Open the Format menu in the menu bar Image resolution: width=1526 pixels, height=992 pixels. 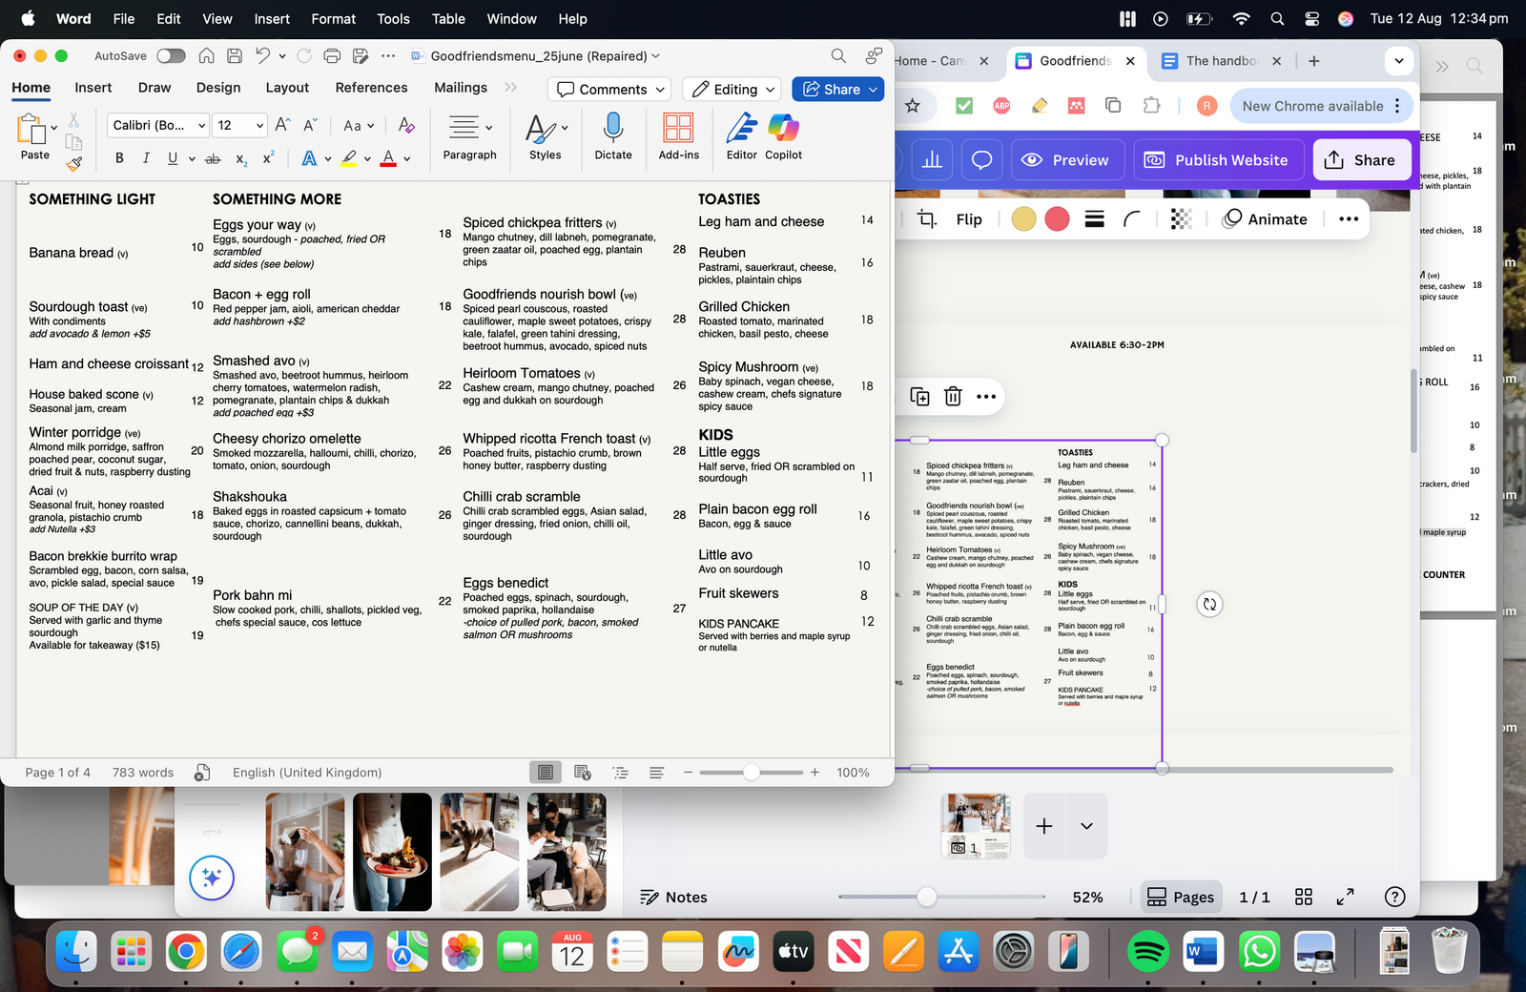pos(333,18)
